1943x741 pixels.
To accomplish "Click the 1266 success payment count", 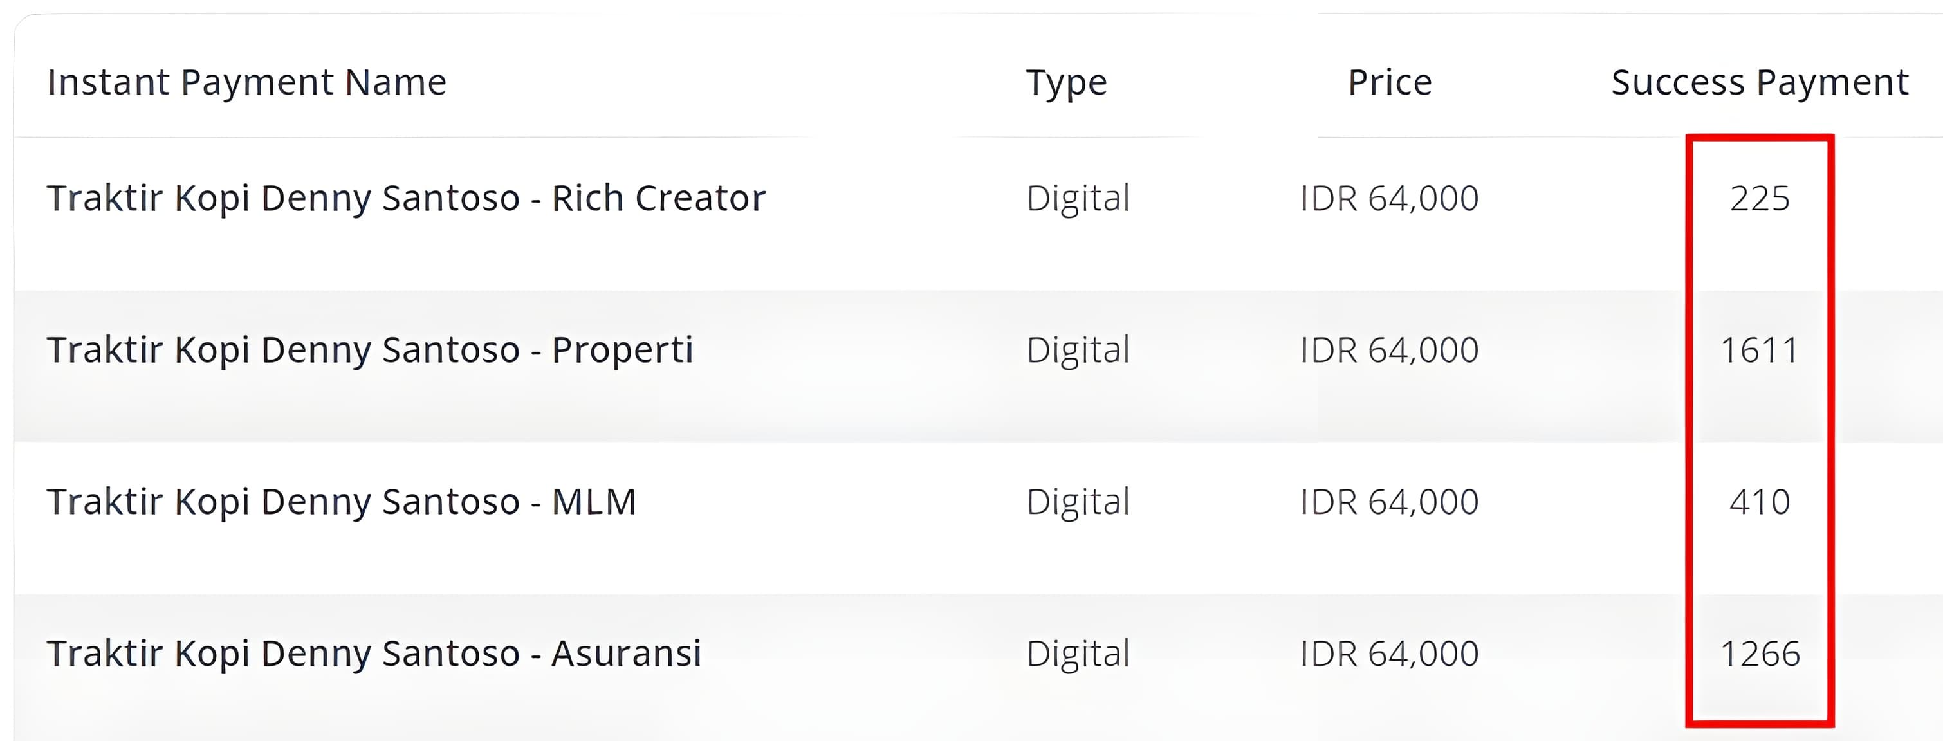I will 1760,654.
